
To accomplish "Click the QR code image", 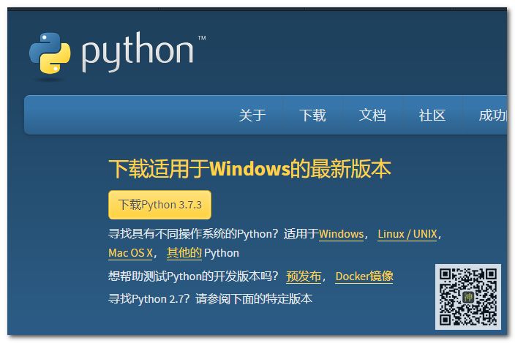I will click(468, 297).
